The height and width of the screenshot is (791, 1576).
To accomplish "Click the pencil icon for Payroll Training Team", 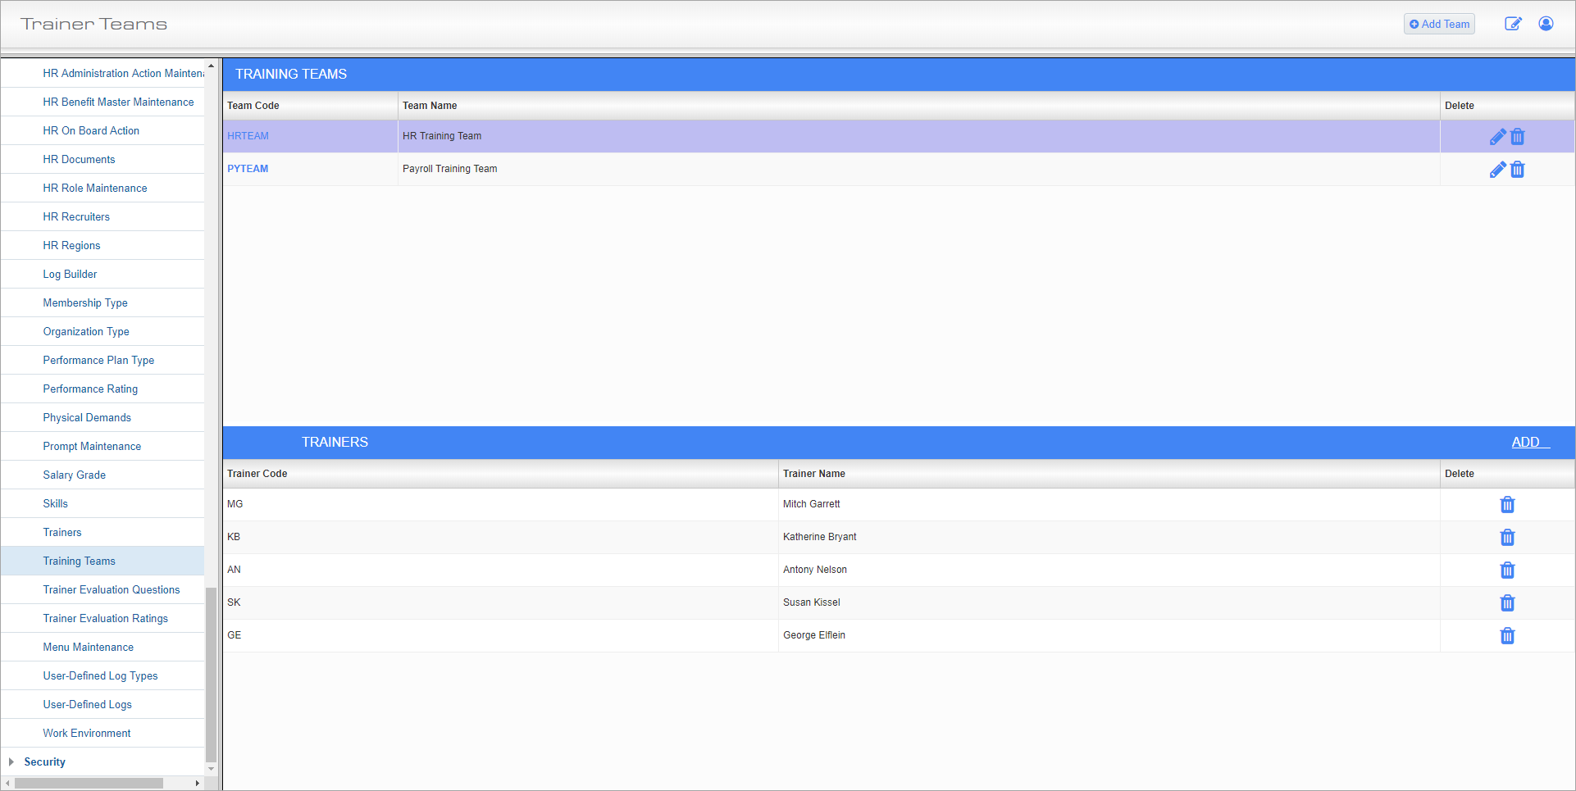I will click(1497, 170).
